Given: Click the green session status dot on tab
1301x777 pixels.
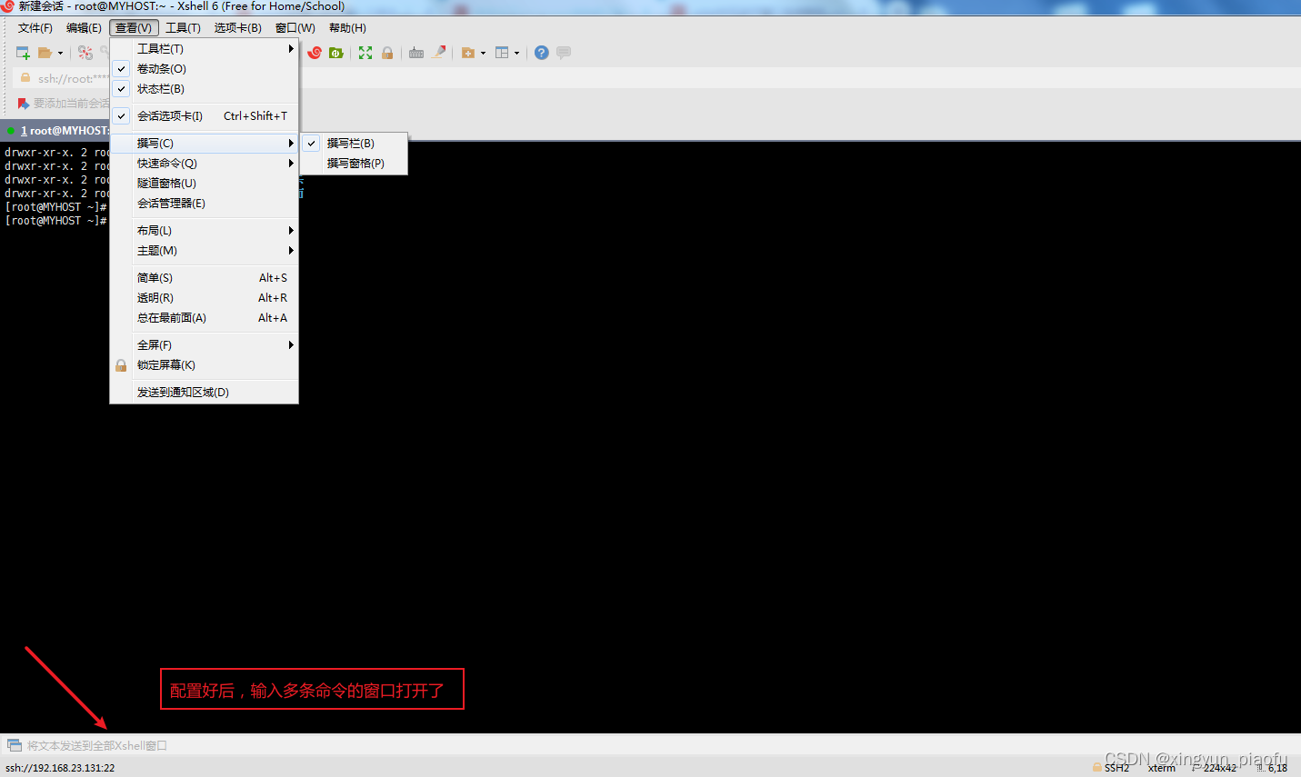Looking at the screenshot, I should 11,131.
